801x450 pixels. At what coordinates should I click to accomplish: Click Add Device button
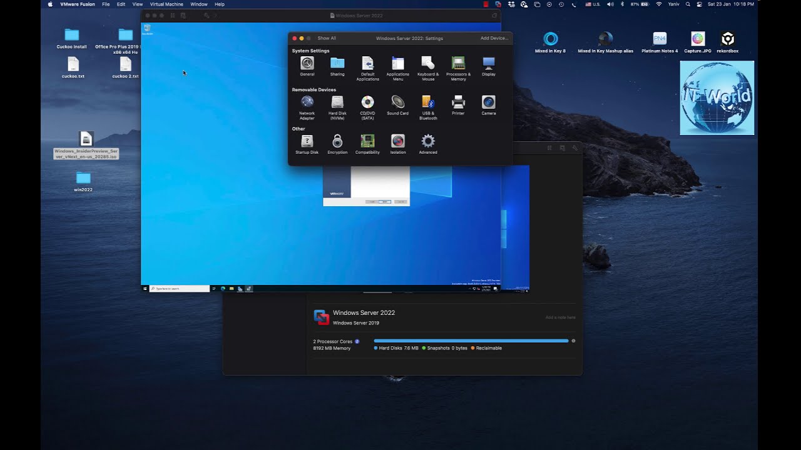click(x=494, y=38)
